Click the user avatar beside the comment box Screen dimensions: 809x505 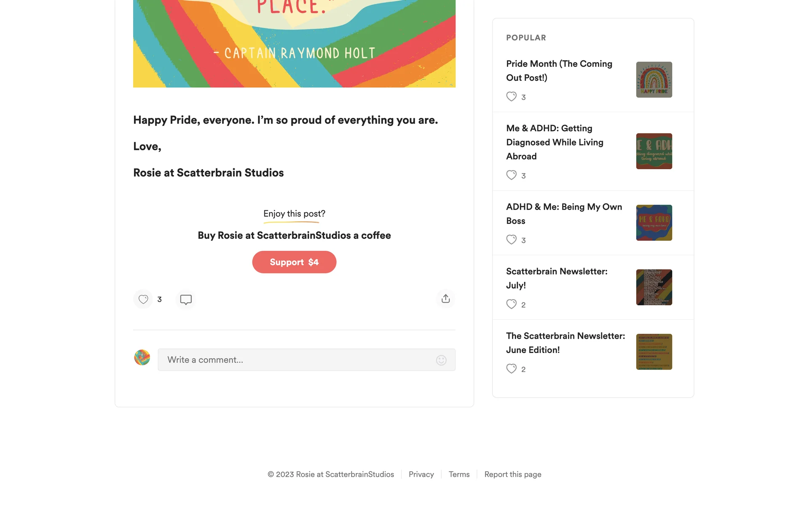[x=142, y=358]
